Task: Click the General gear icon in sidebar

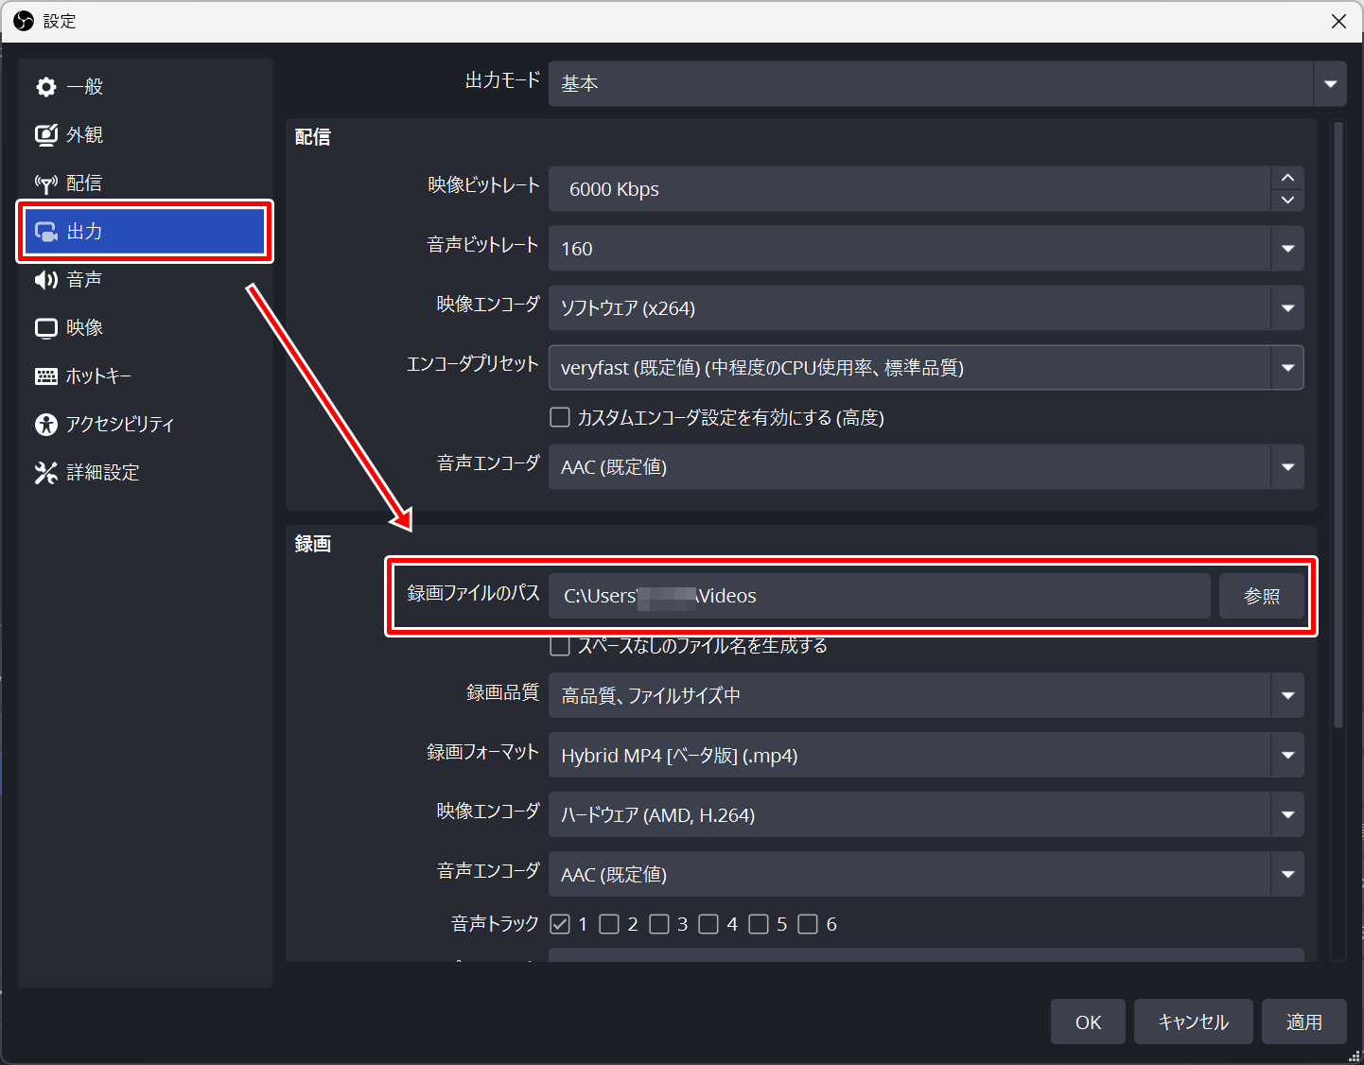Action: click(46, 87)
